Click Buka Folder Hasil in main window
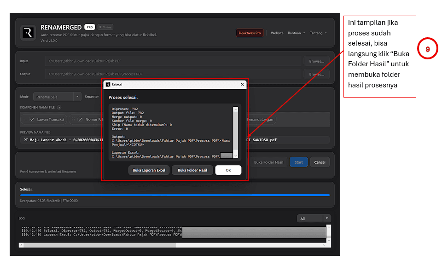442x265 pixels. pyautogui.click(x=268, y=162)
